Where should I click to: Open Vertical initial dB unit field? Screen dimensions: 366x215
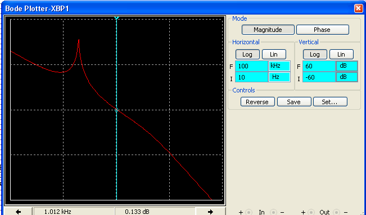[347, 77]
